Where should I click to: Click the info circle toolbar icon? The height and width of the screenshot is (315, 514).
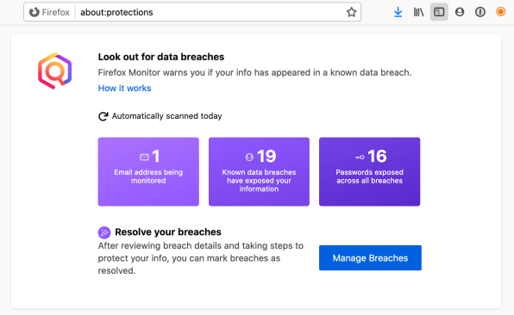point(480,12)
